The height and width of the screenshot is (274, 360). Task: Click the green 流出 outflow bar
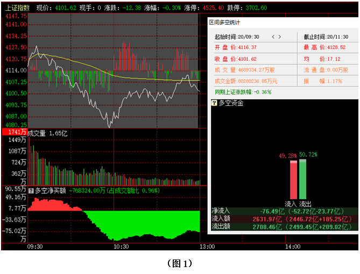point(303,179)
